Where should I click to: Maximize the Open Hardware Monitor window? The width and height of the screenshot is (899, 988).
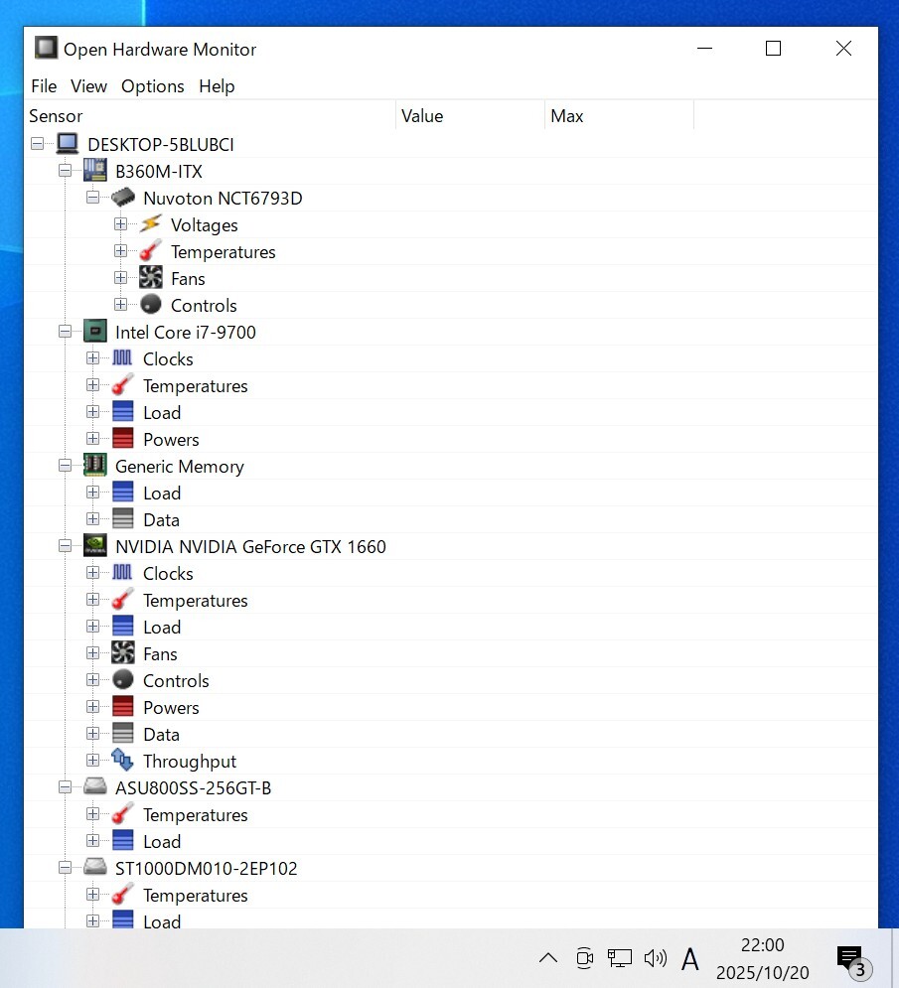[774, 48]
